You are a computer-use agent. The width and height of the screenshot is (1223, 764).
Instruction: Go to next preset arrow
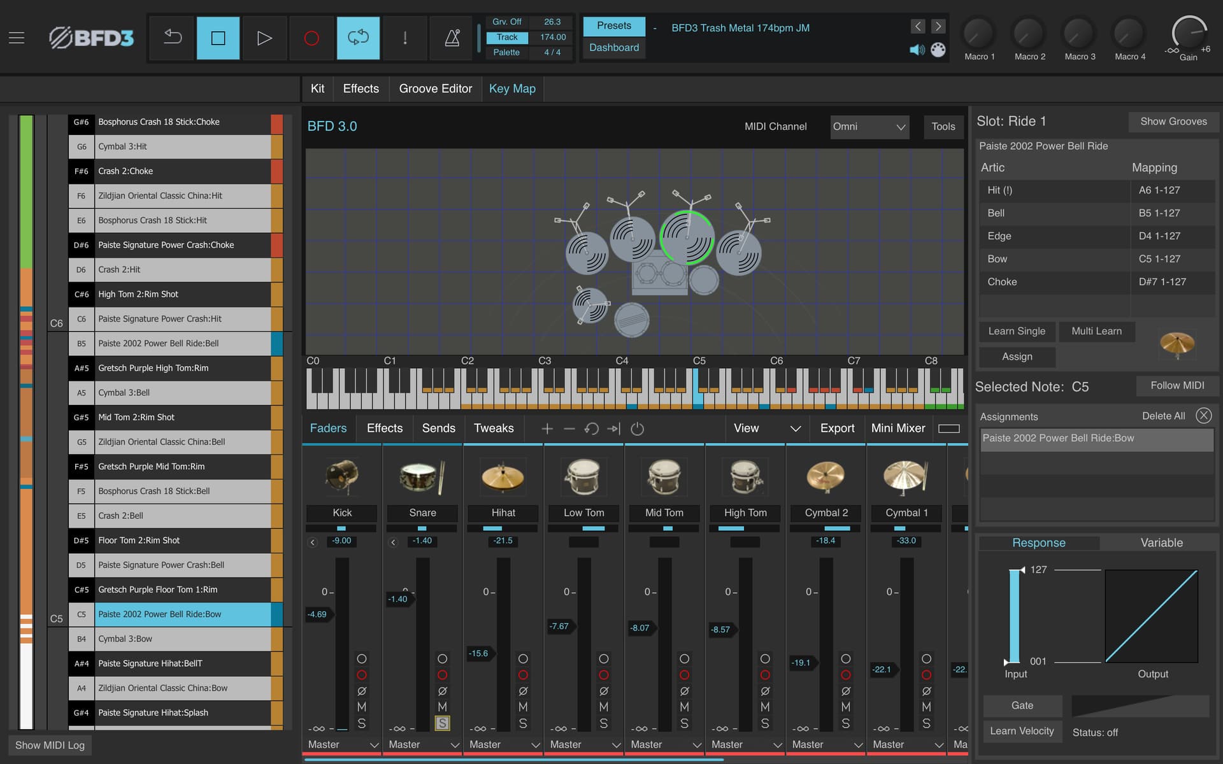pyautogui.click(x=938, y=26)
